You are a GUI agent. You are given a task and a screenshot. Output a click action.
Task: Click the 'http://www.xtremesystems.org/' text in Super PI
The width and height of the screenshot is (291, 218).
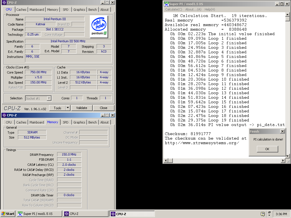click(x=202, y=143)
